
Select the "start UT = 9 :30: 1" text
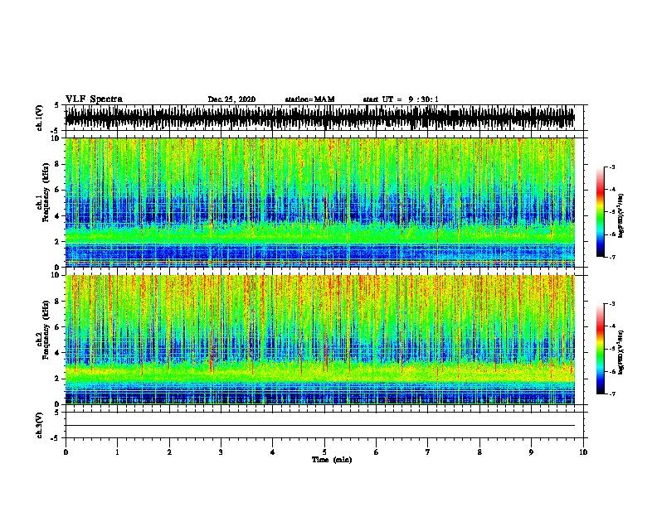pyautogui.click(x=401, y=99)
